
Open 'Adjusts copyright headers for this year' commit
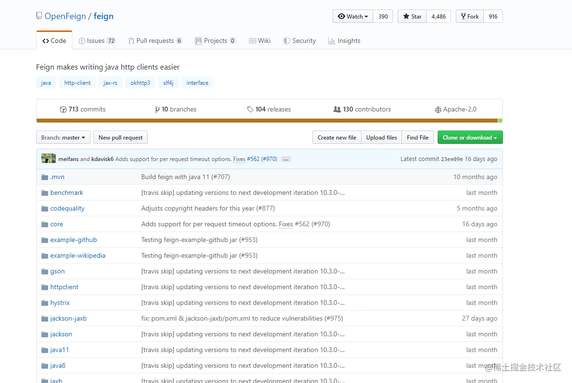(x=208, y=208)
